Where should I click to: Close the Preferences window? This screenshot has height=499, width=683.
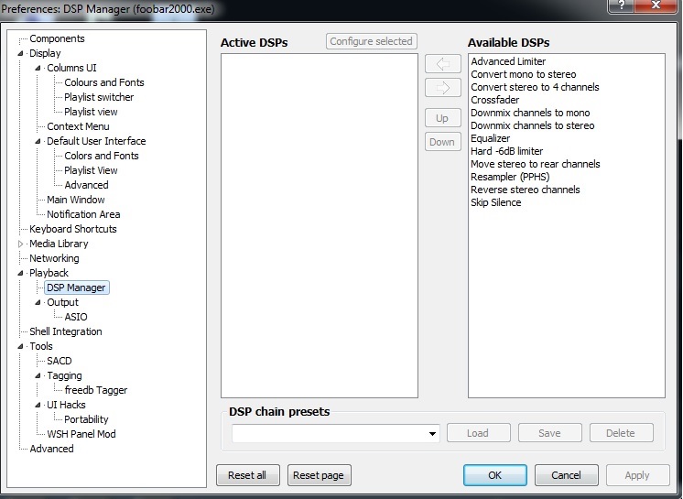tap(657, 7)
